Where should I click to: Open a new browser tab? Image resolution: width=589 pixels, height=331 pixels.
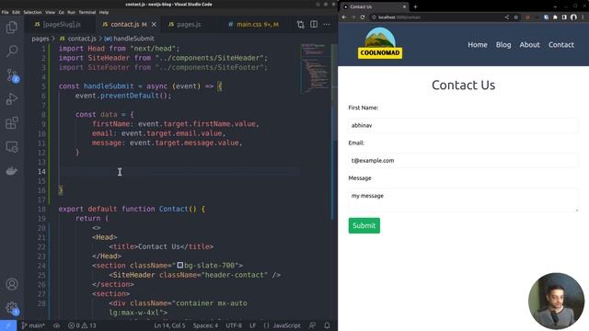coord(415,6)
